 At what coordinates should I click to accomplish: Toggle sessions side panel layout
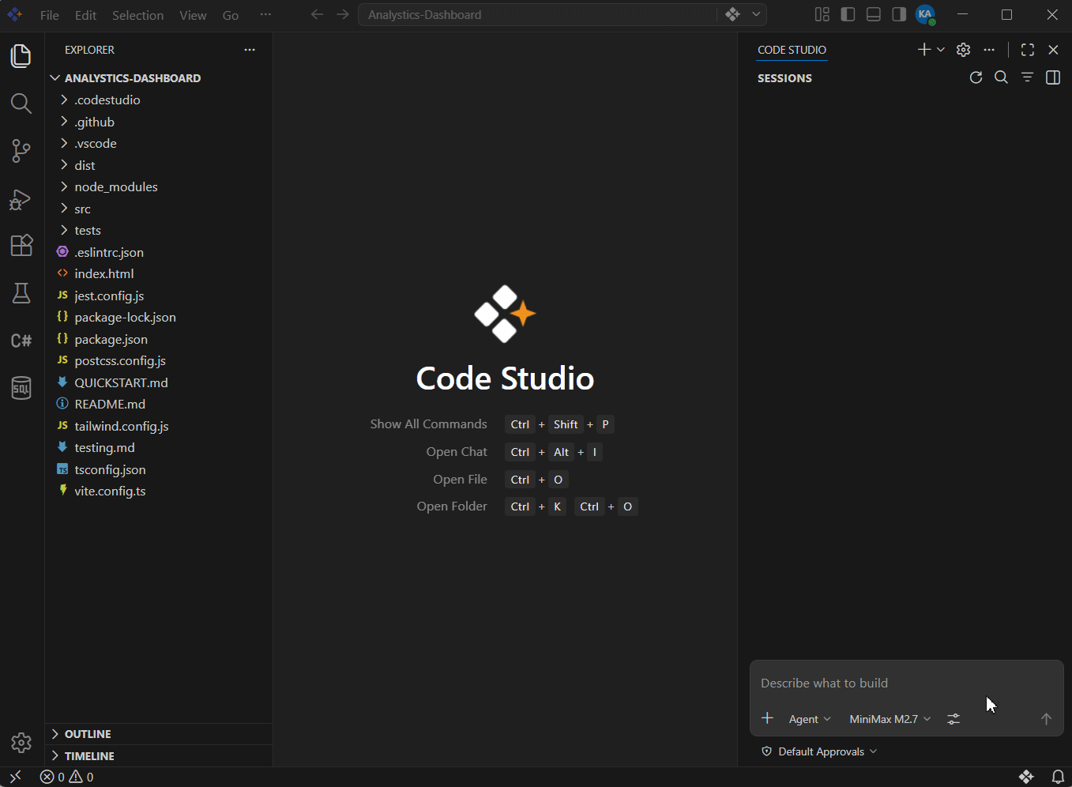coord(1053,77)
